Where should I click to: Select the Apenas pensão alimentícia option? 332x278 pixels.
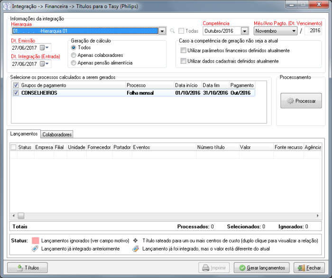pos(74,63)
